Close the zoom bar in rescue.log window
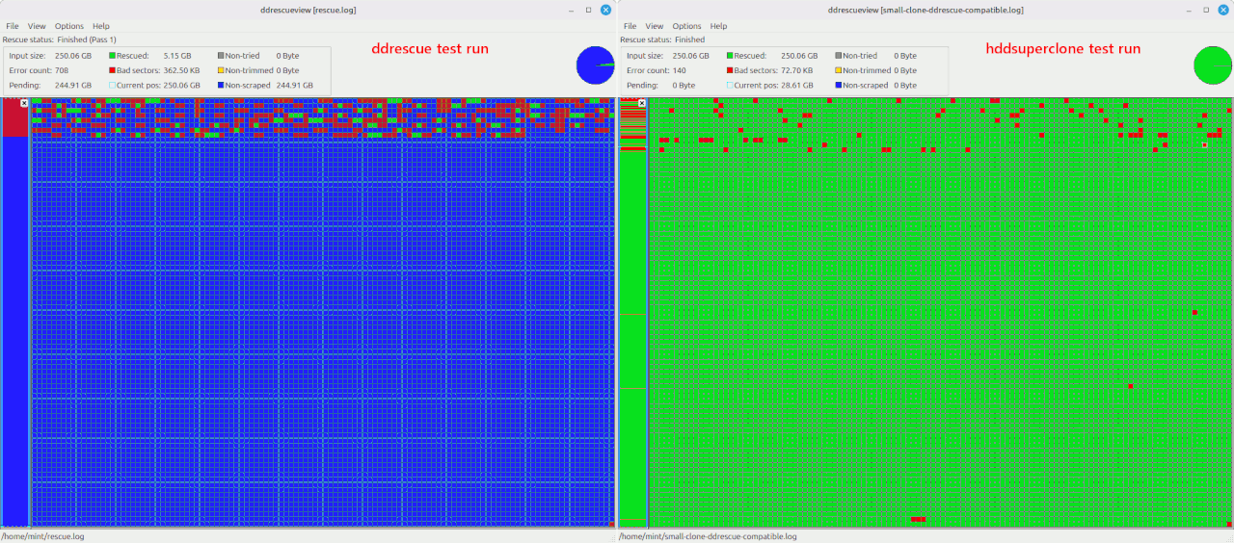This screenshot has height=543, width=1234. coord(24,102)
